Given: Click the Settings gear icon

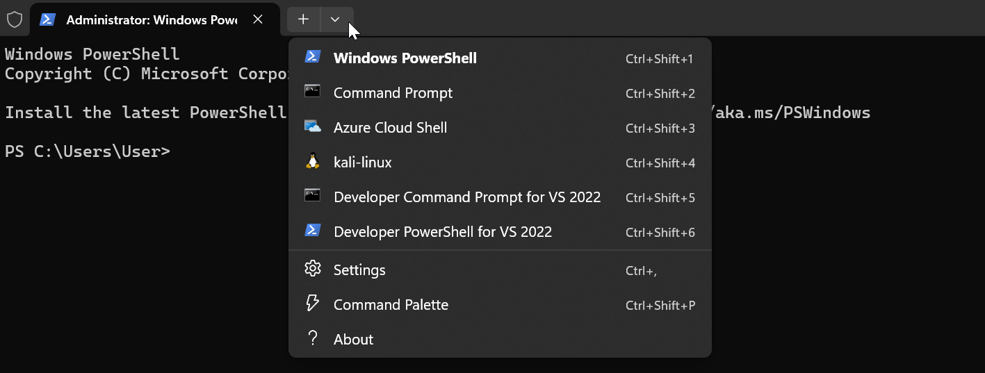Looking at the screenshot, I should click(x=313, y=269).
